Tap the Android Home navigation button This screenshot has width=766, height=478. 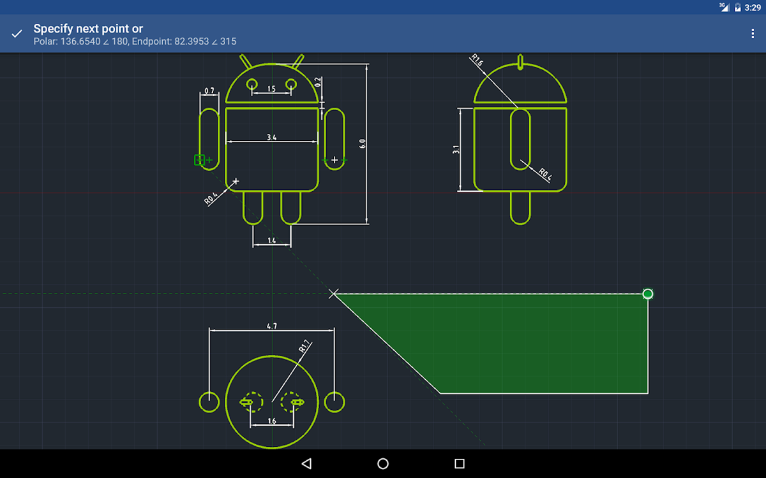pyautogui.click(x=383, y=463)
